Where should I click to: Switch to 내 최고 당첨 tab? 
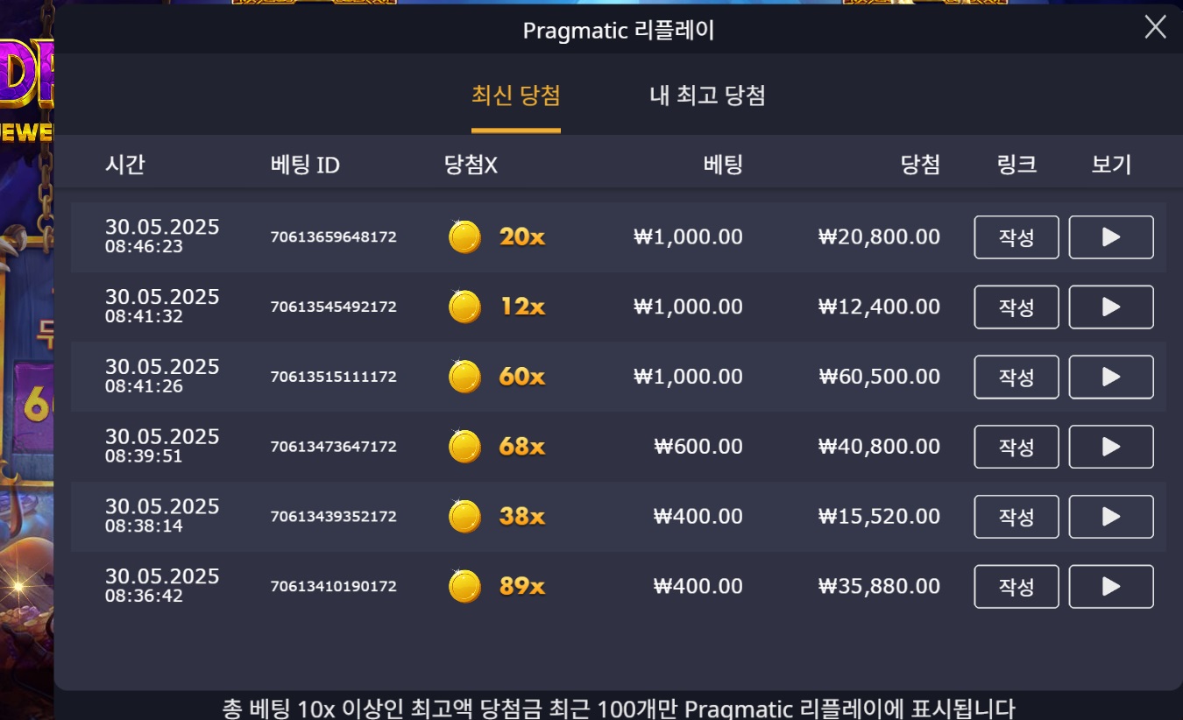click(x=707, y=95)
